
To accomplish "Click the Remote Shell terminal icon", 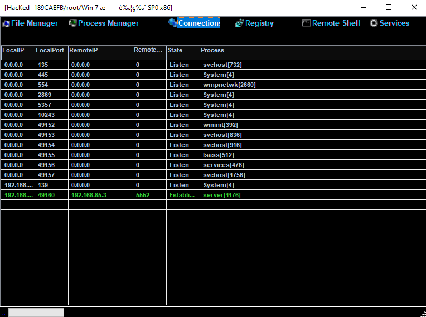I will click(306, 23).
